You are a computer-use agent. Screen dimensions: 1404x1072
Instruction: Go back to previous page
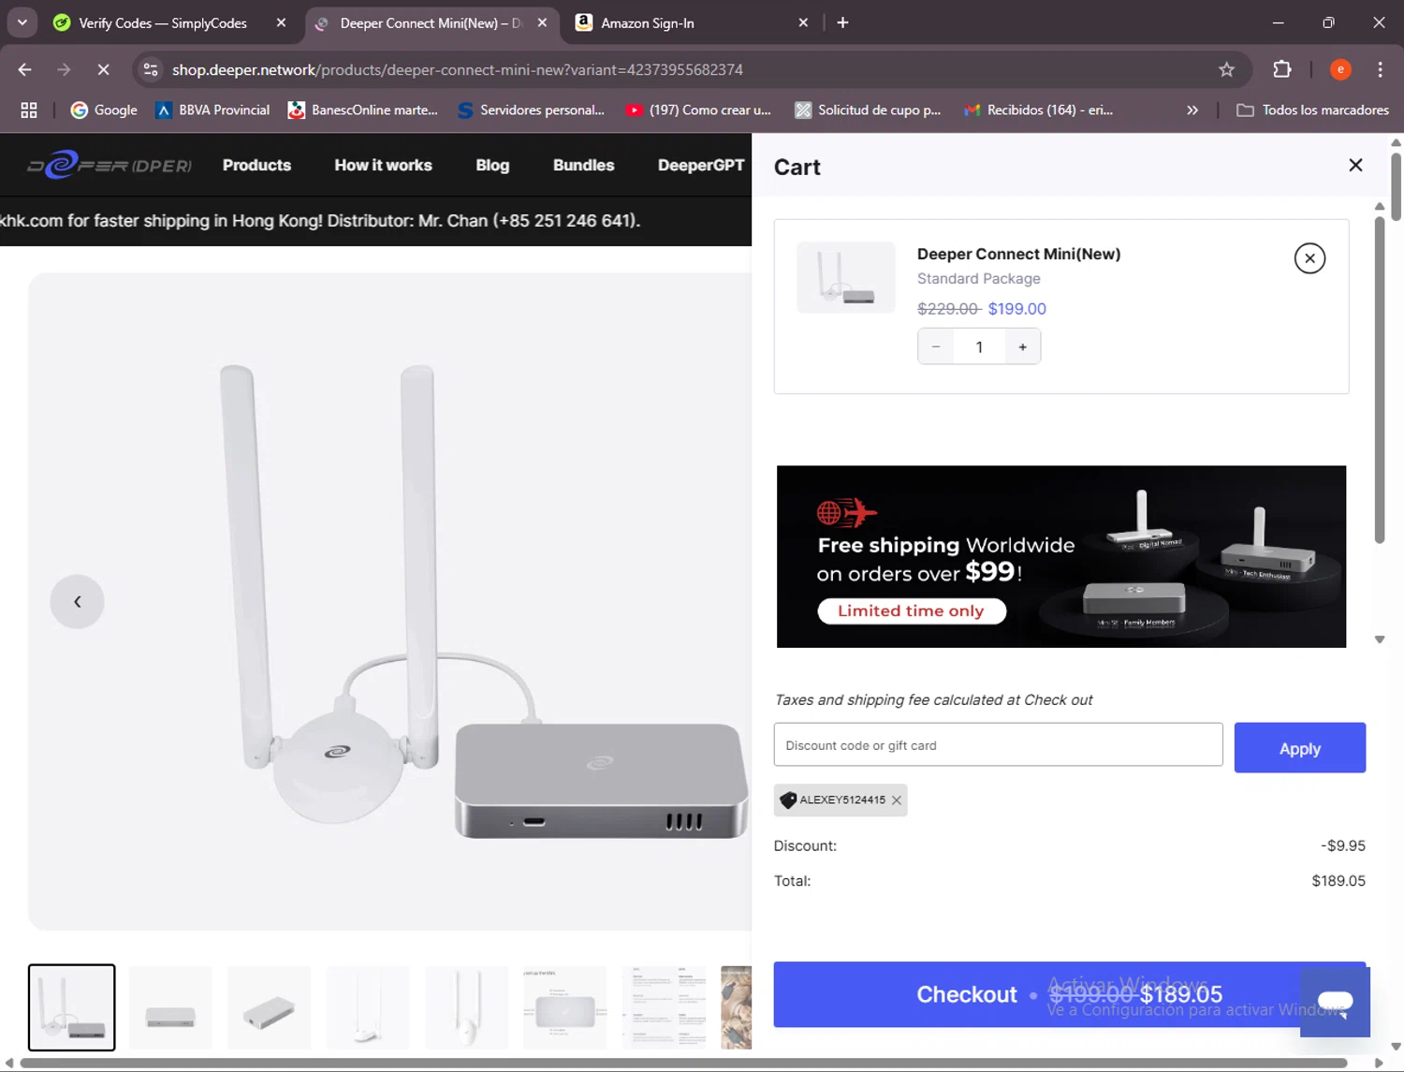(x=25, y=69)
